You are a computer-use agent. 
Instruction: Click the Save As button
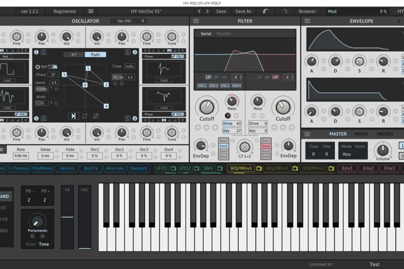pos(243,11)
